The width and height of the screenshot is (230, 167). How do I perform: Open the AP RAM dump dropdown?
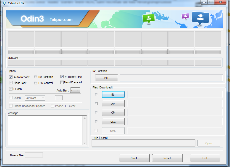tap(35, 98)
